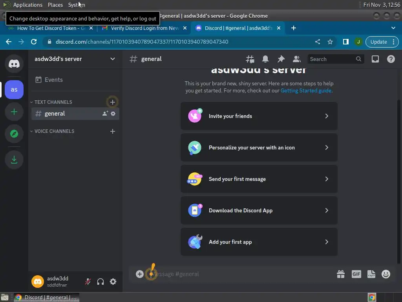The image size is (402, 302).
Task: Create a new voice channel plus icon
Action: coord(113,131)
